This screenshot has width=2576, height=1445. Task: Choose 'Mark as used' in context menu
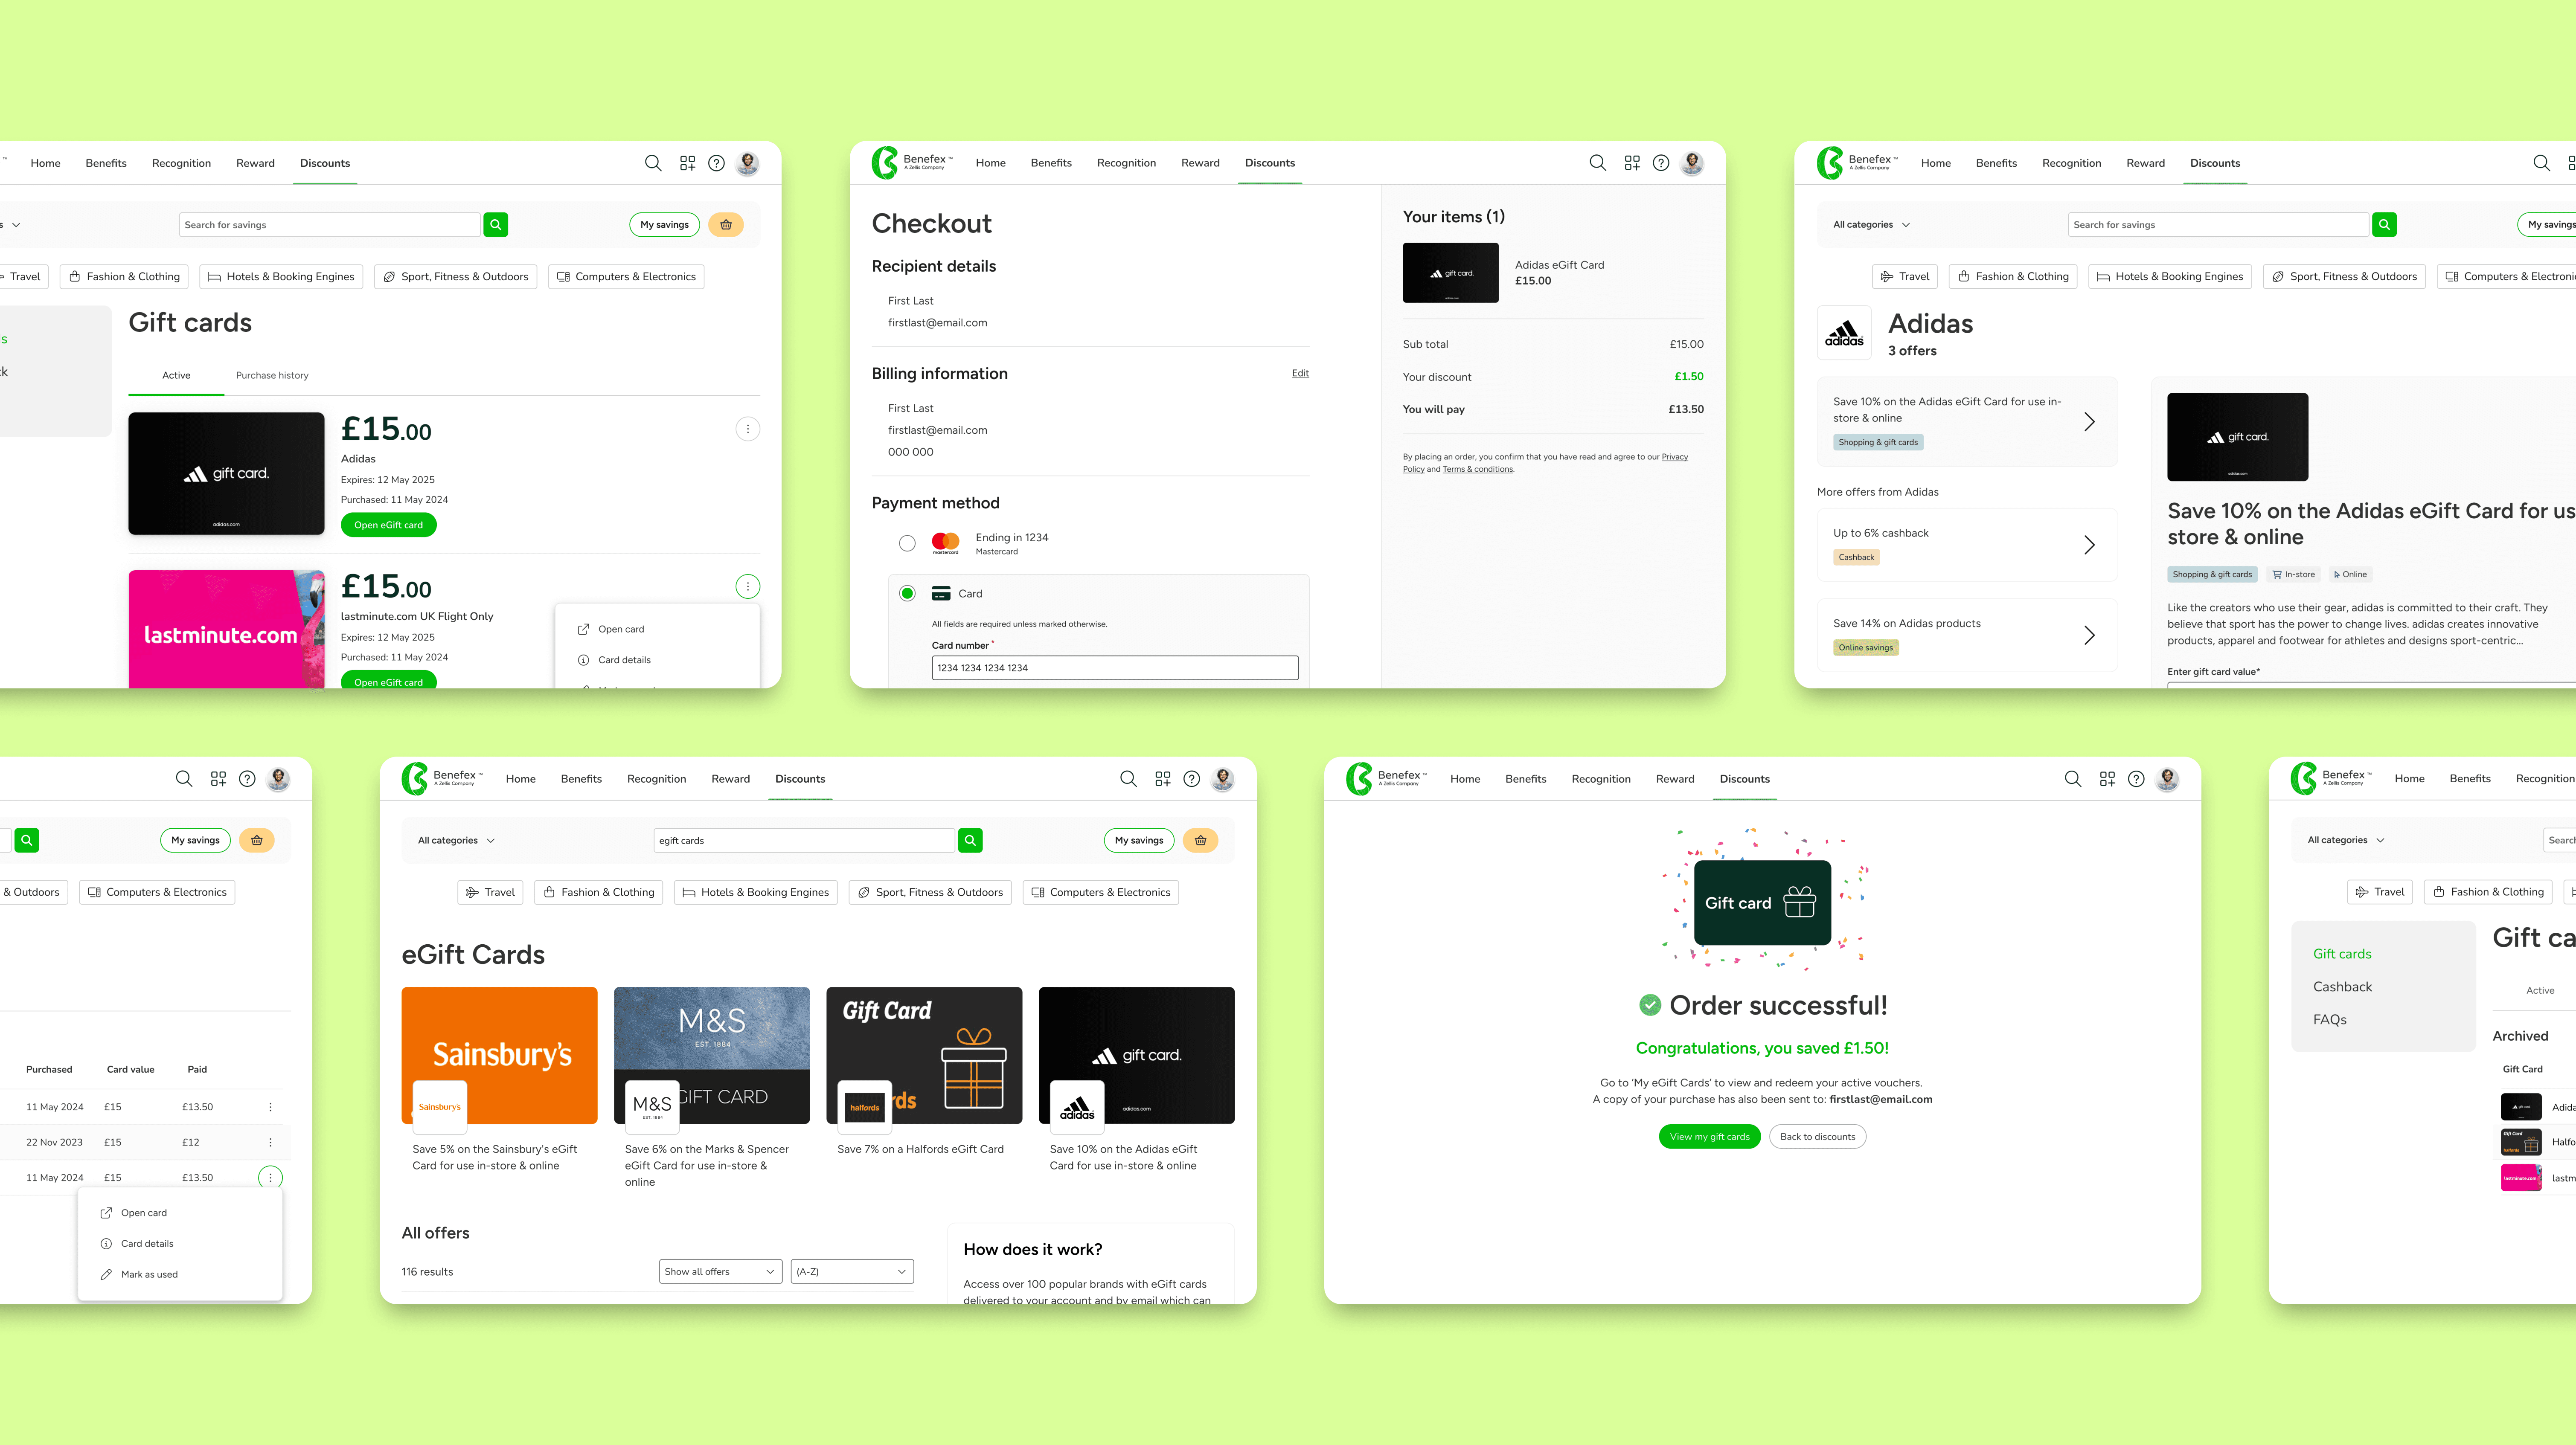point(149,1274)
